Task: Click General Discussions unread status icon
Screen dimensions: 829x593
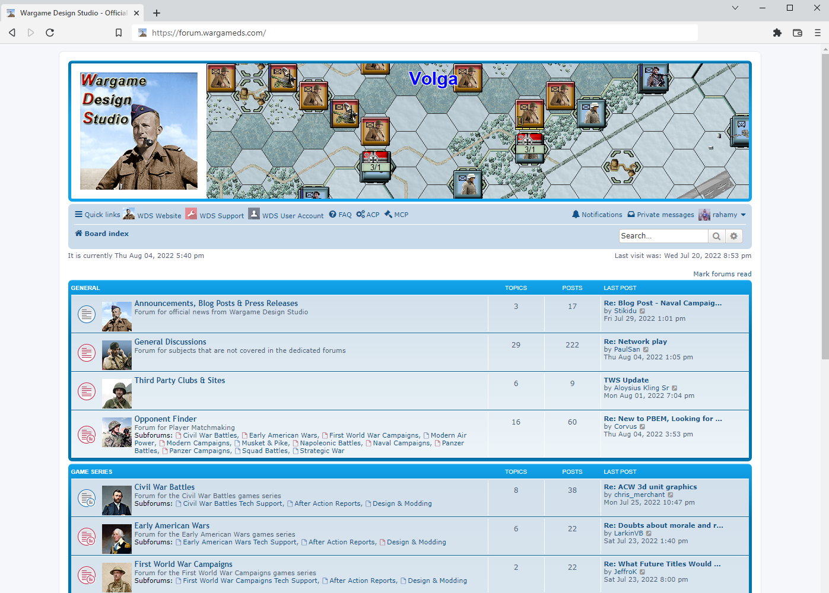Action: 87,353
